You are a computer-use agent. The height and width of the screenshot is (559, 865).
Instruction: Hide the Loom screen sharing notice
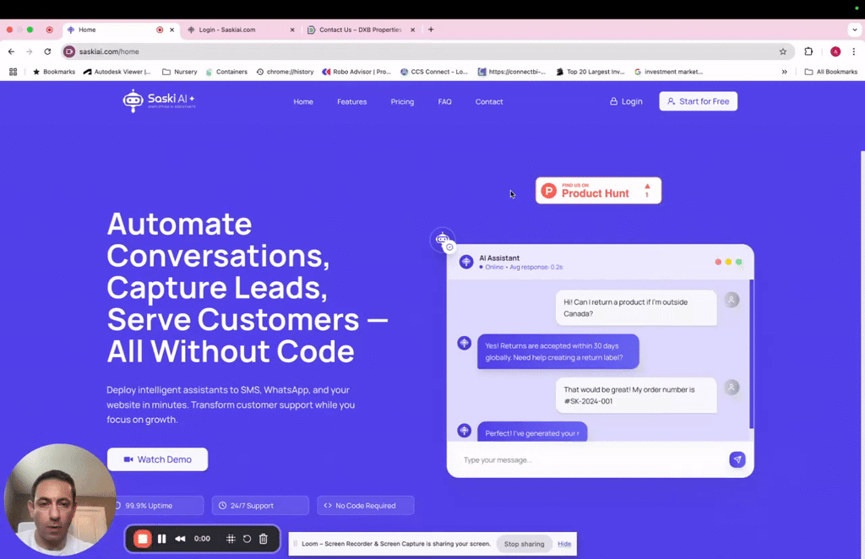[563, 544]
